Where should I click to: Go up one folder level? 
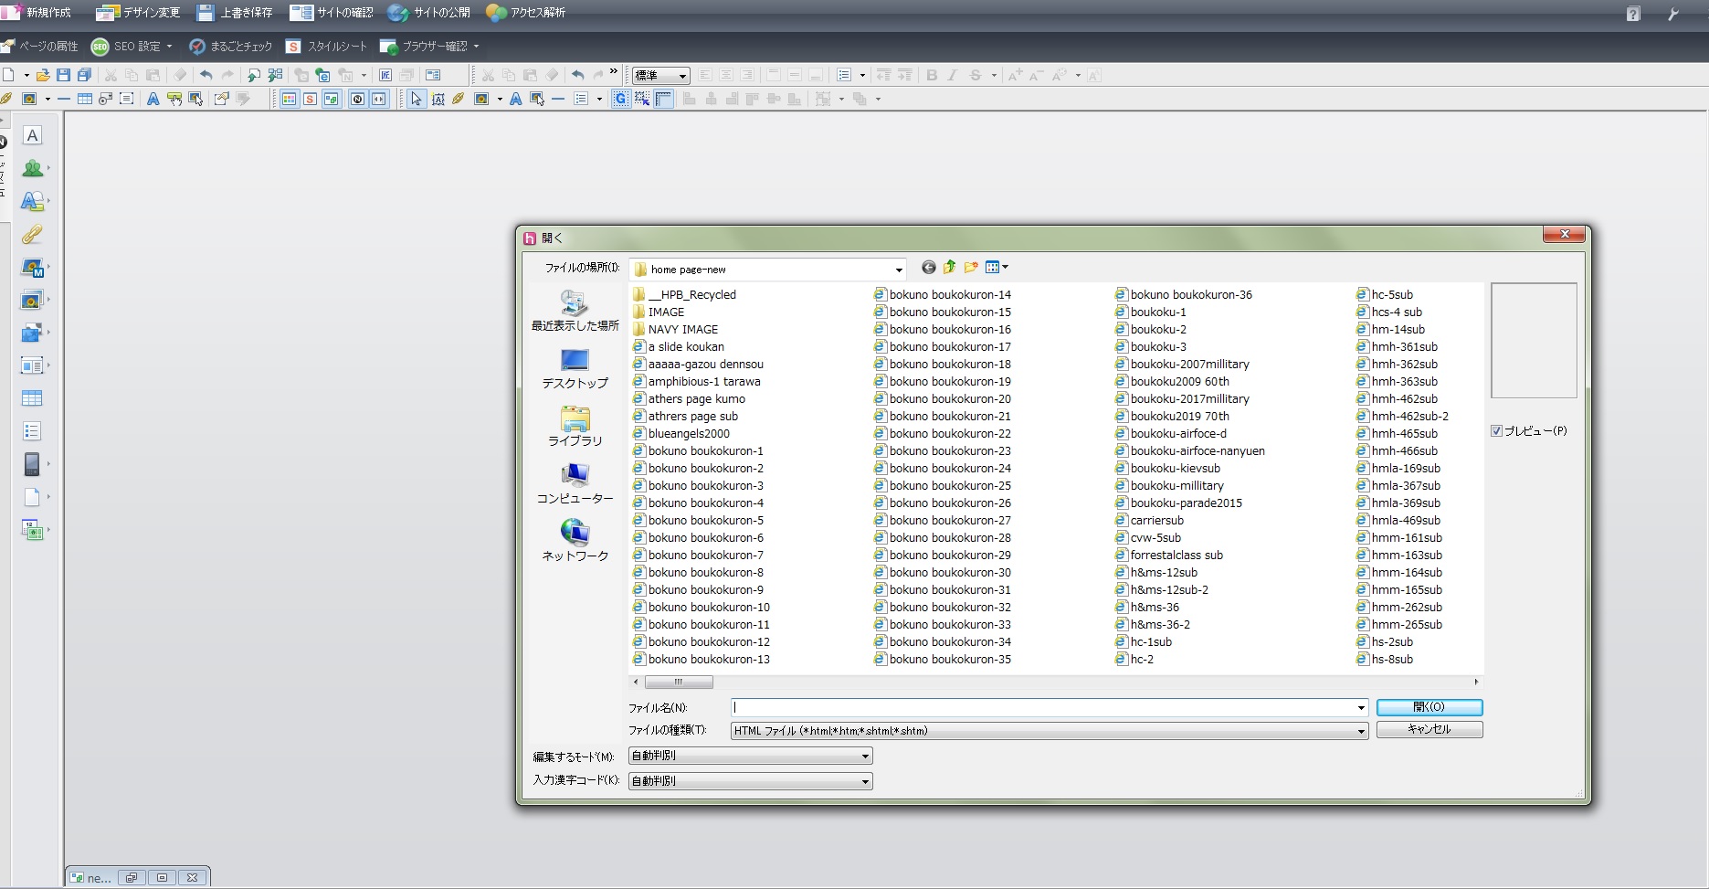coord(949,268)
